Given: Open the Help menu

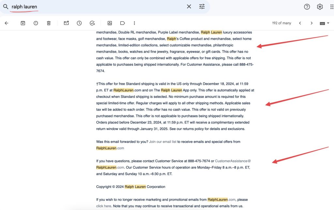Looking at the screenshot, I should pyautogui.click(x=307, y=7).
